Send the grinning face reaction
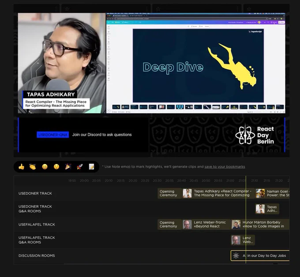The width and height of the screenshot is (300, 277). [x=45, y=167]
